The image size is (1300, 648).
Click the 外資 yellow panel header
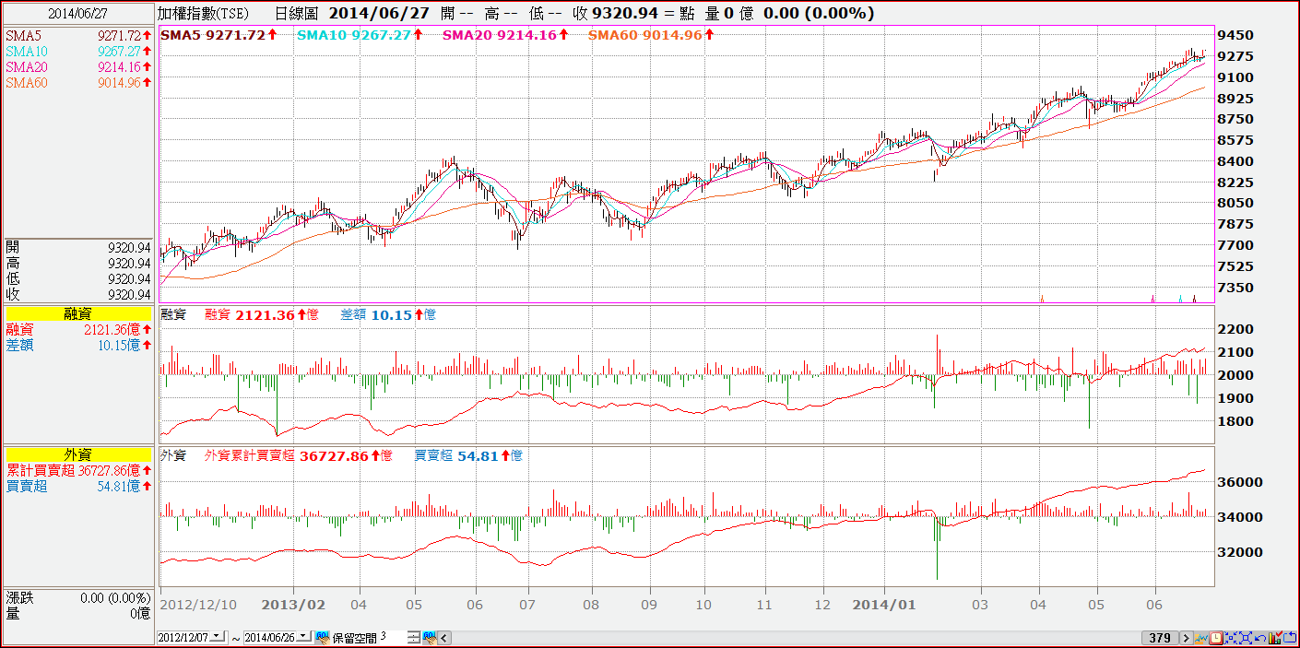click(78, 454)
